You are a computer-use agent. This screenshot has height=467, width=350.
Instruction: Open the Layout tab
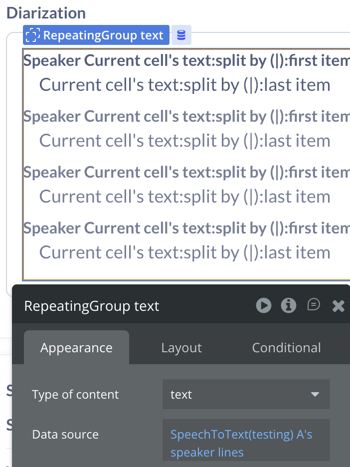tap(181, 348)
